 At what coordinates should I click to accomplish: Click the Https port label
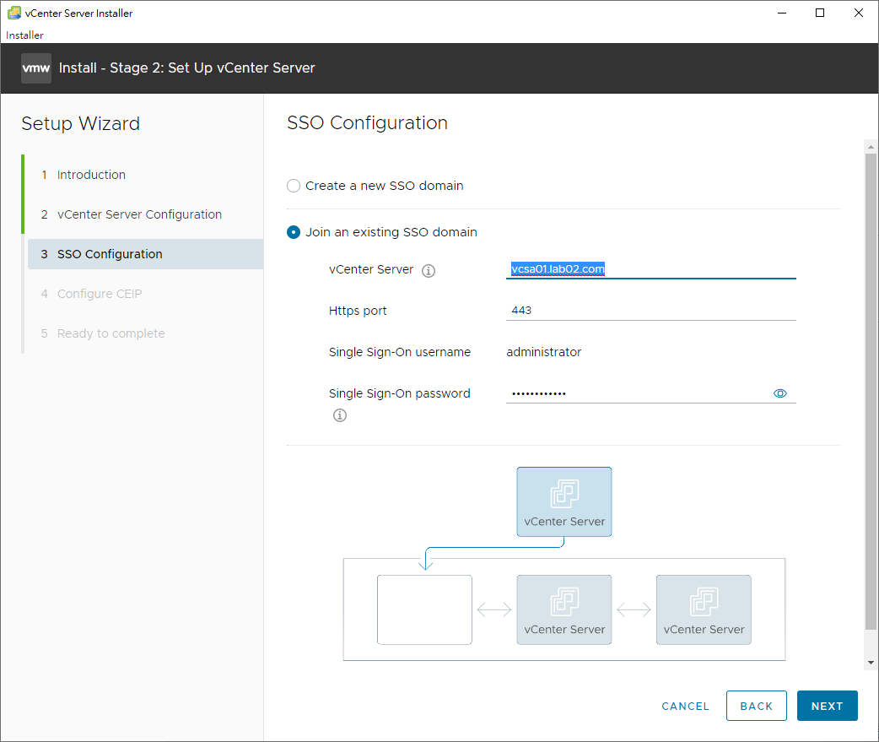click(x=358, y=311)
